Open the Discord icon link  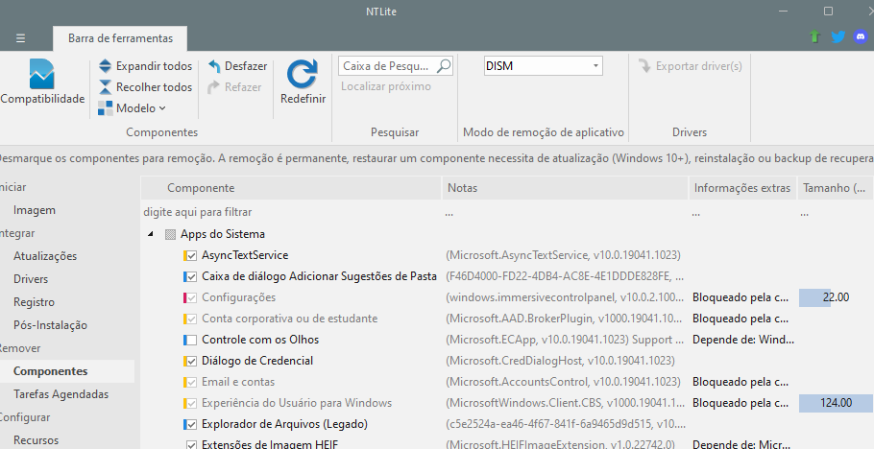coord(861,36)
